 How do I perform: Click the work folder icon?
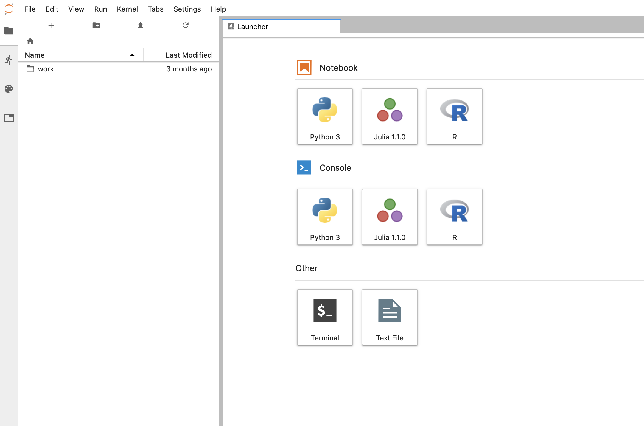coord(30,69)
